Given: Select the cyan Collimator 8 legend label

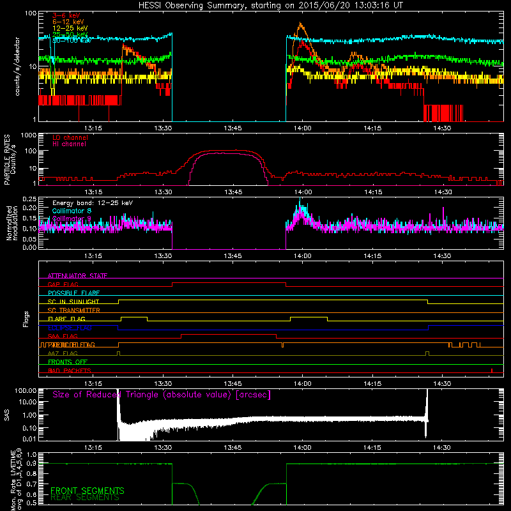Looking at the screenshot, I should coord(72,211).
